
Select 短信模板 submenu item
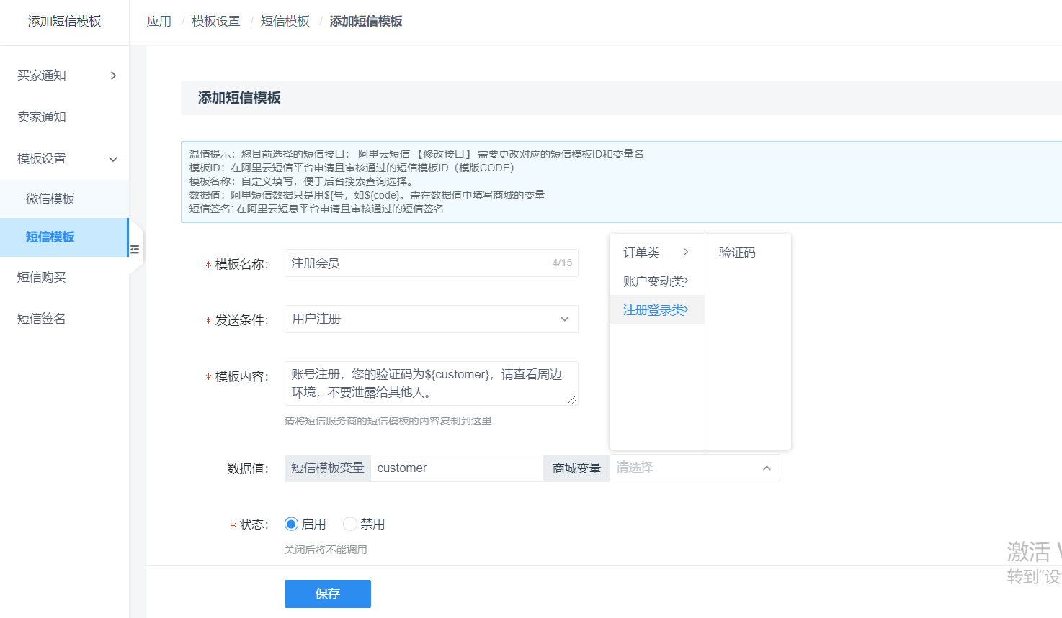click(x=64, y=237)
